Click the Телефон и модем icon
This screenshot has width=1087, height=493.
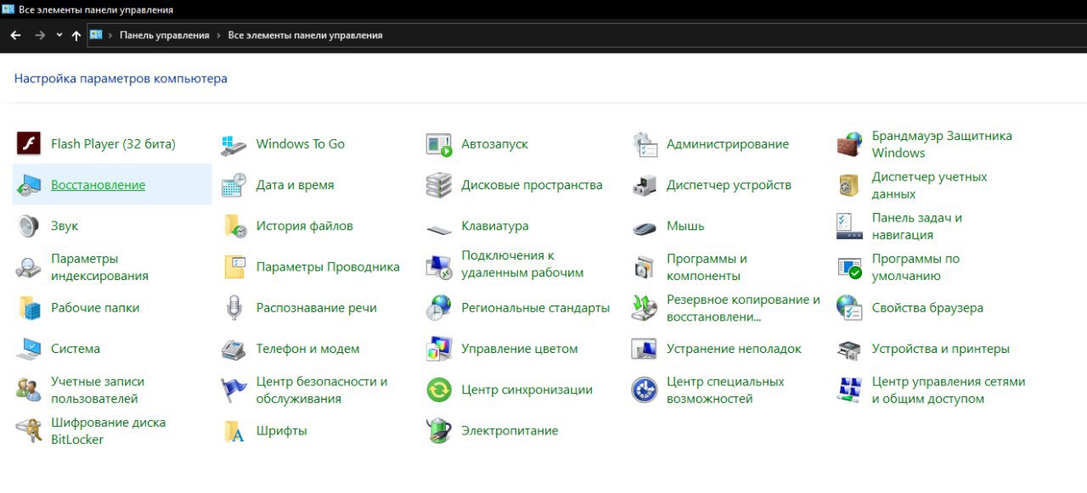[x=234, y=349]
